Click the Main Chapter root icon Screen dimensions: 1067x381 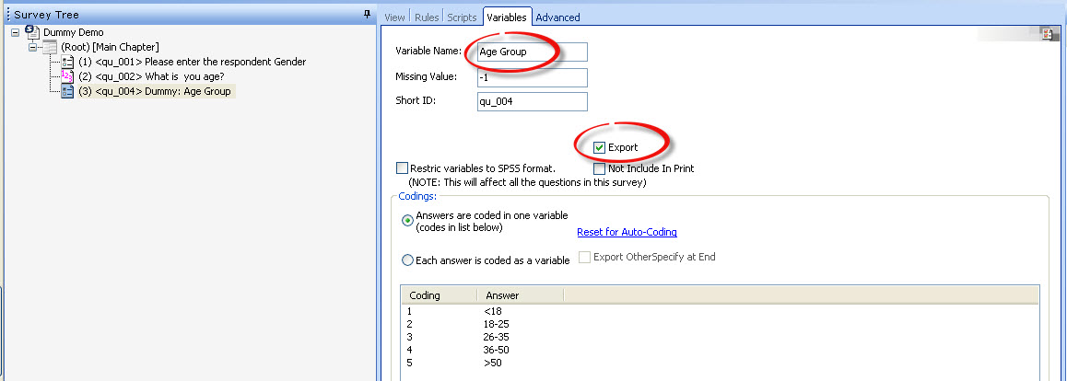[x=50, y=47]
